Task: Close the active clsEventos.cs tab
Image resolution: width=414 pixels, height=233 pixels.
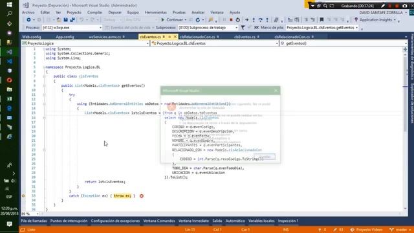Action: point(175,37)
